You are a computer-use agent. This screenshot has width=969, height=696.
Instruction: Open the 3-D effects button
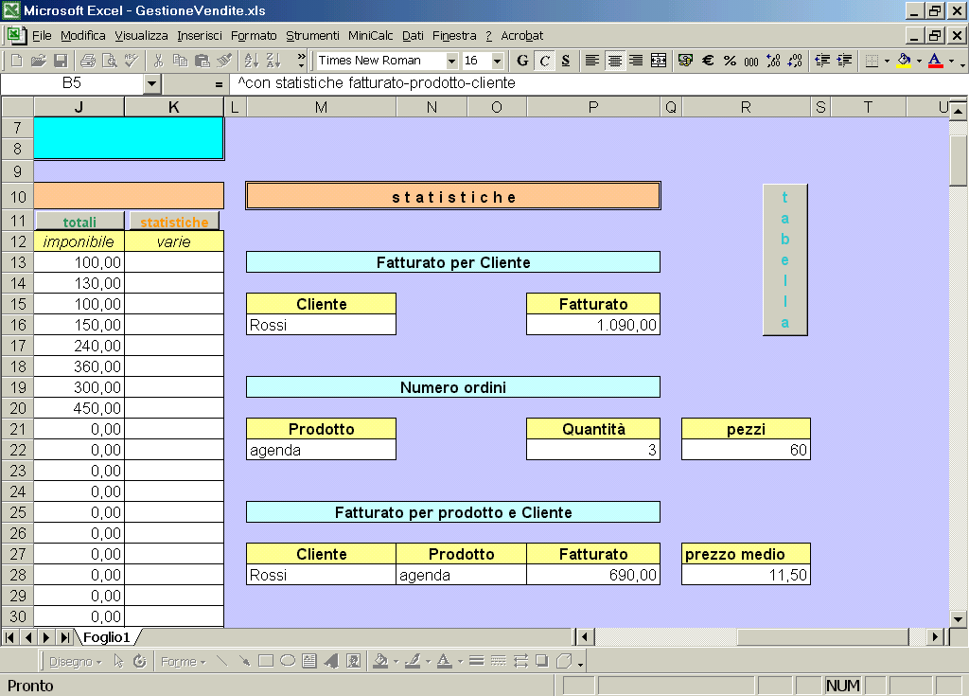[564, 661]
